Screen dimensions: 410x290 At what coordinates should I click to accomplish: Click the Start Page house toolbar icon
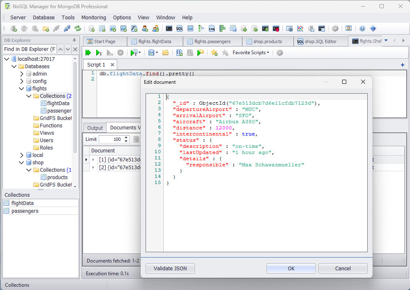pos(349,28)
